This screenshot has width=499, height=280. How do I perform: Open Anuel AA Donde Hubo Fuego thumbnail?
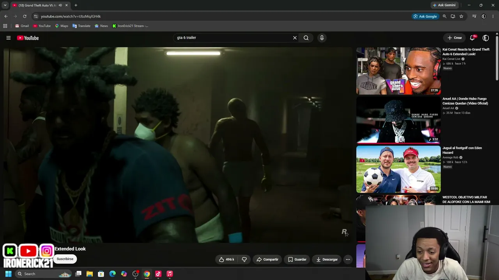point(398,120)
